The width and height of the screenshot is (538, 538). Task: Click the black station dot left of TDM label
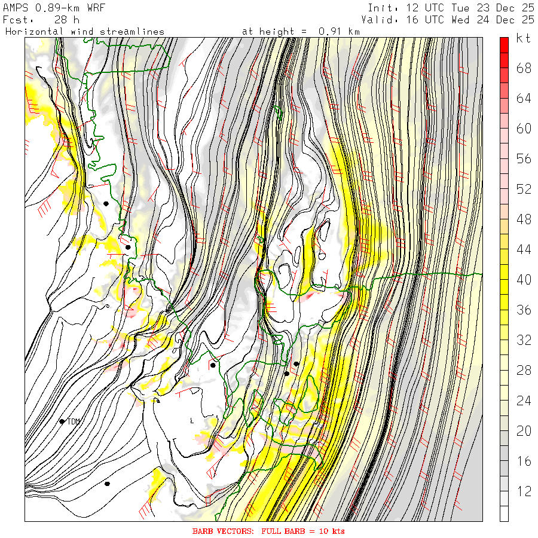62,421
